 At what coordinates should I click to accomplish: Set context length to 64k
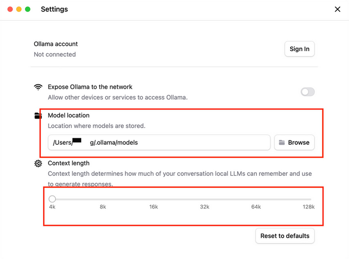[x=256, y=207]
